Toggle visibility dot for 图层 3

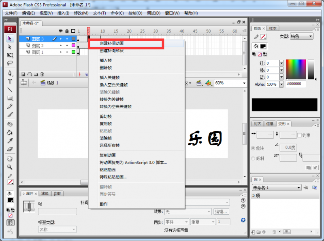[61, 38]
